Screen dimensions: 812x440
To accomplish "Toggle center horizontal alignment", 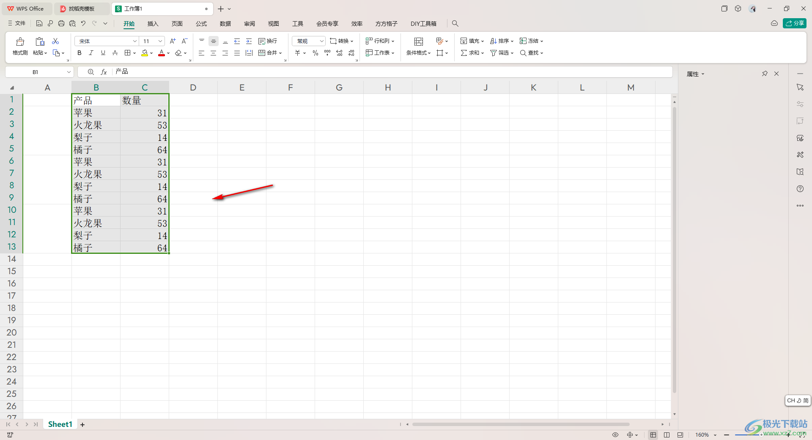I will (214, 53).
